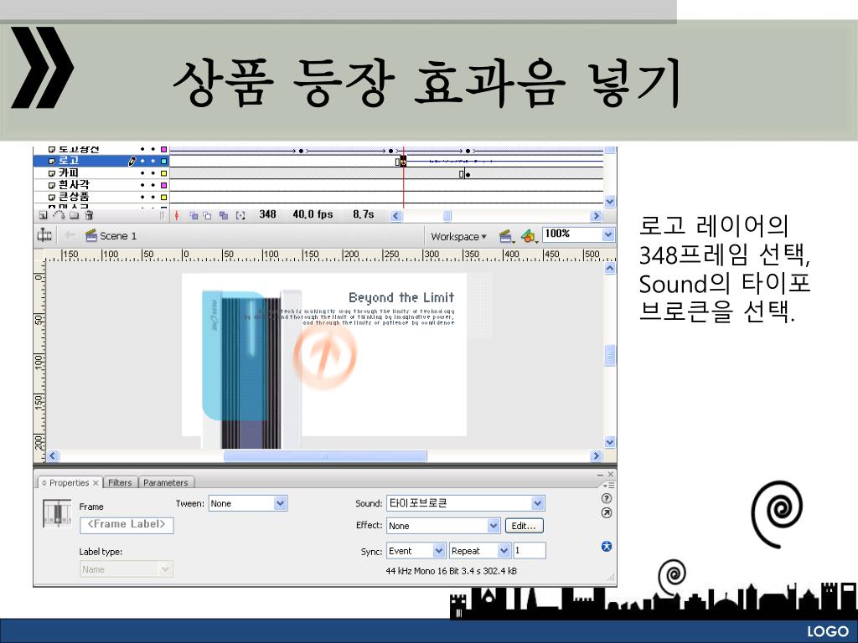Click the expand arrow icon under help
Viewport: 858px width, 643px height.
[607, 513]
